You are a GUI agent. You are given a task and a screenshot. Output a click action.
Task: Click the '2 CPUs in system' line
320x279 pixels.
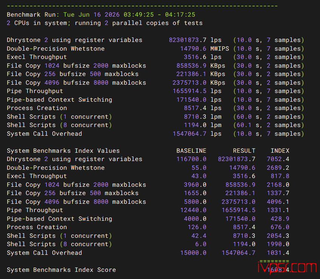pyautogui.click(x=105, y=23)
